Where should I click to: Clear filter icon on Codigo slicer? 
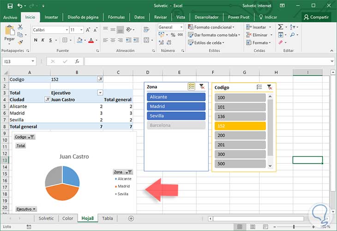pos(270,87)
